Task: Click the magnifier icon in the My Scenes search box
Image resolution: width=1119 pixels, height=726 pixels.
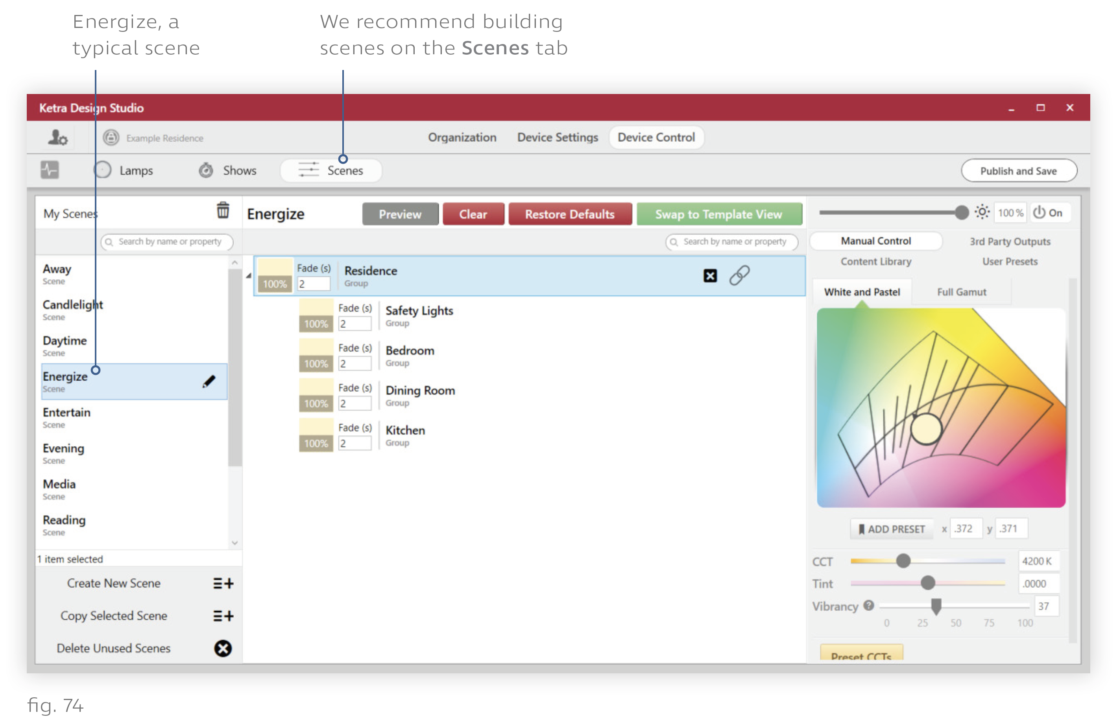Action: [109, 242]
